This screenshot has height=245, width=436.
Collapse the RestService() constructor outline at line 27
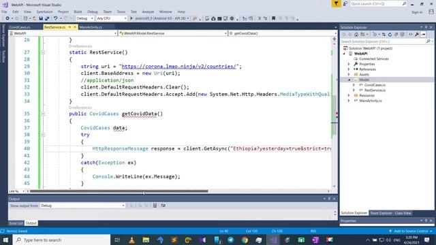(x=43, y=52)
